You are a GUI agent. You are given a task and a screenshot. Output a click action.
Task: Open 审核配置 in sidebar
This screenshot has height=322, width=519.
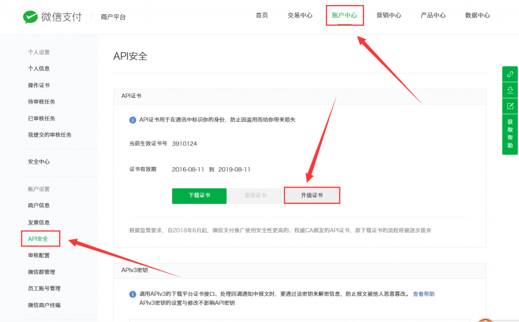tap(39, 256)
